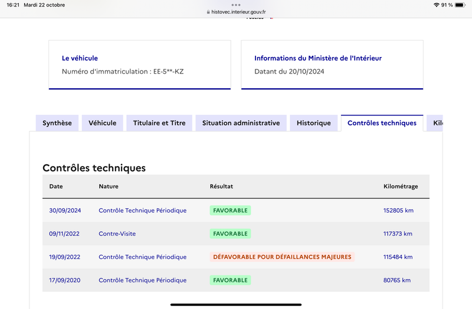The height and width of the screenshot is (309, 472).
Task: Click the Le véhicule card heading
Action: click(80, 58)
